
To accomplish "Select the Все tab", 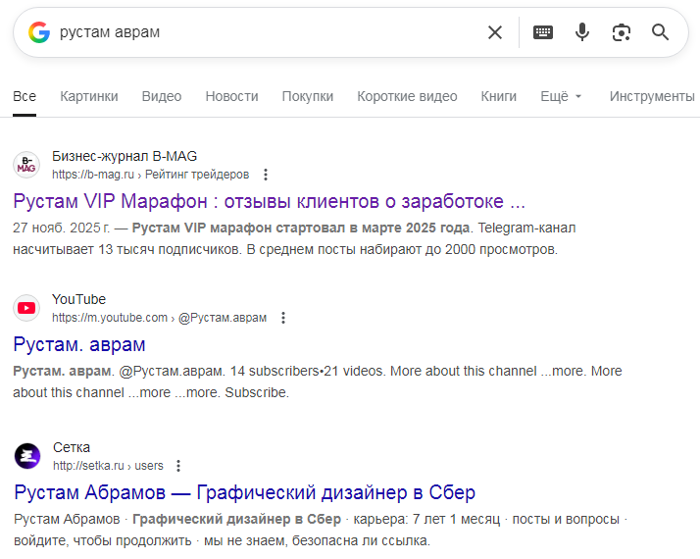I will pyautogui.click(x=25, y=96).
